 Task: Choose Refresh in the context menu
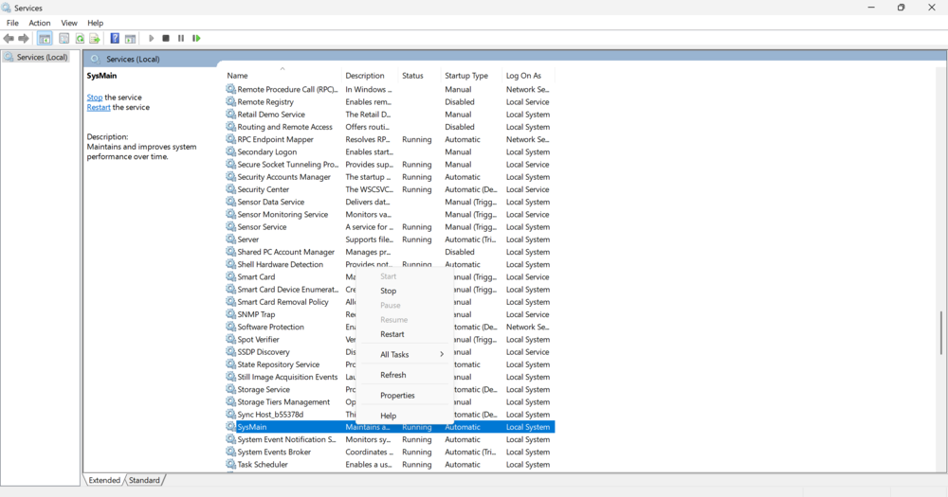coord(405,375)
